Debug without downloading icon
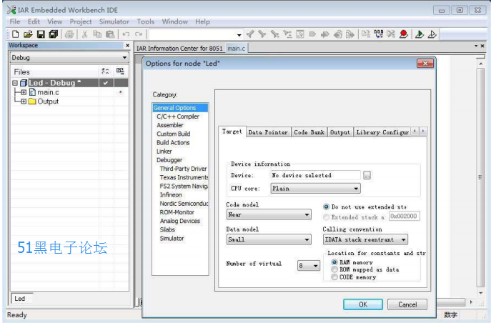Viewport: 491px width, 323px height. point(432,34)
